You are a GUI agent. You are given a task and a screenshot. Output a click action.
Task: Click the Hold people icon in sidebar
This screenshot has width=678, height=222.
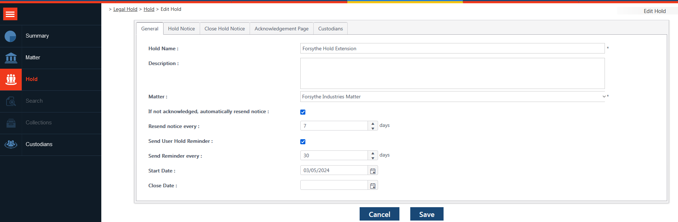pos(11,80)
